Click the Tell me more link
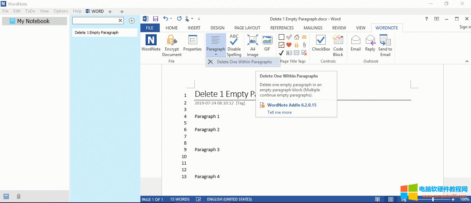471x203 pixels. pos(279,112)
